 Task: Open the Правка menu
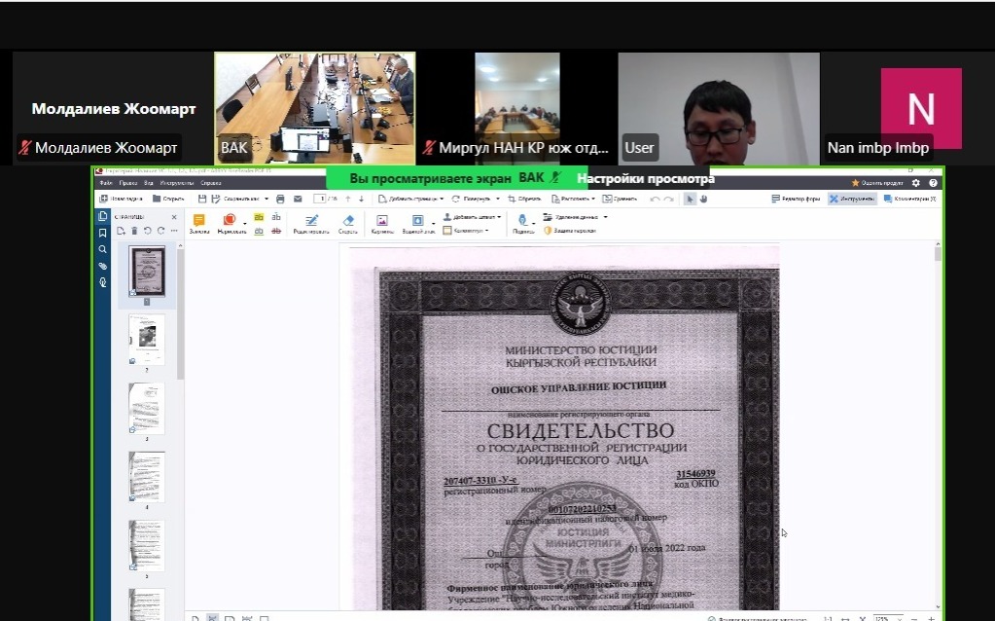tap(127, 183)
